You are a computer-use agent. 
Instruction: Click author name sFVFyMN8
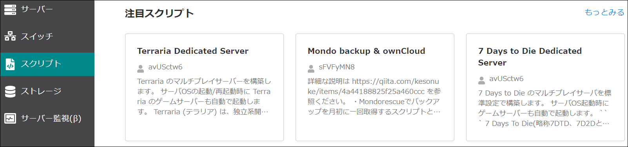click(337, 67)
